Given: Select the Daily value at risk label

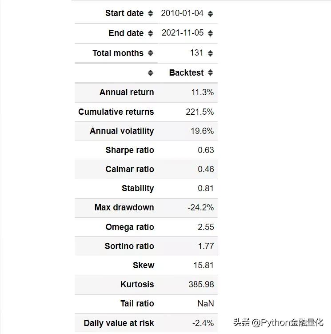Looking at the screenshot, I should point(119,323).
